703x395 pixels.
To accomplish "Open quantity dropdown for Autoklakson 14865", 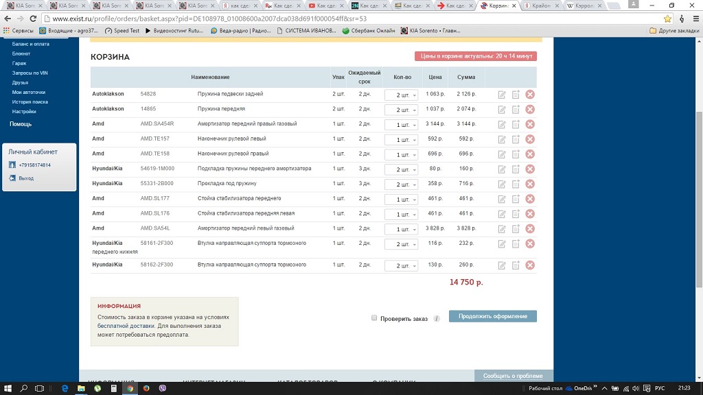I will 401,110.
